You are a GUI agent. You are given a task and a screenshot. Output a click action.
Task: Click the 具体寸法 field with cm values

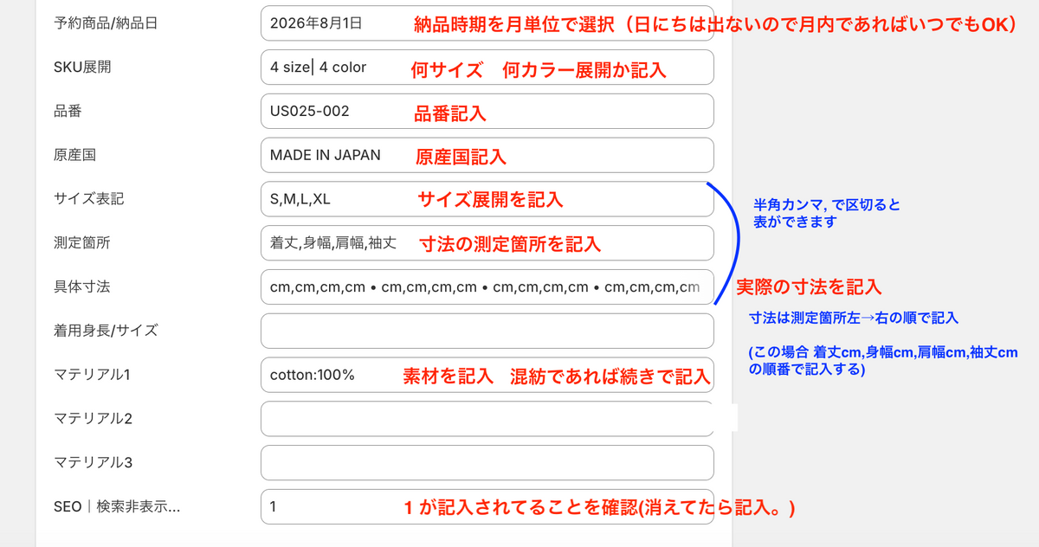tap(487, 287)
